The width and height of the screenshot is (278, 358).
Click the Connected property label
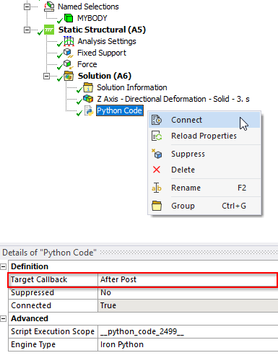point(31,305)
